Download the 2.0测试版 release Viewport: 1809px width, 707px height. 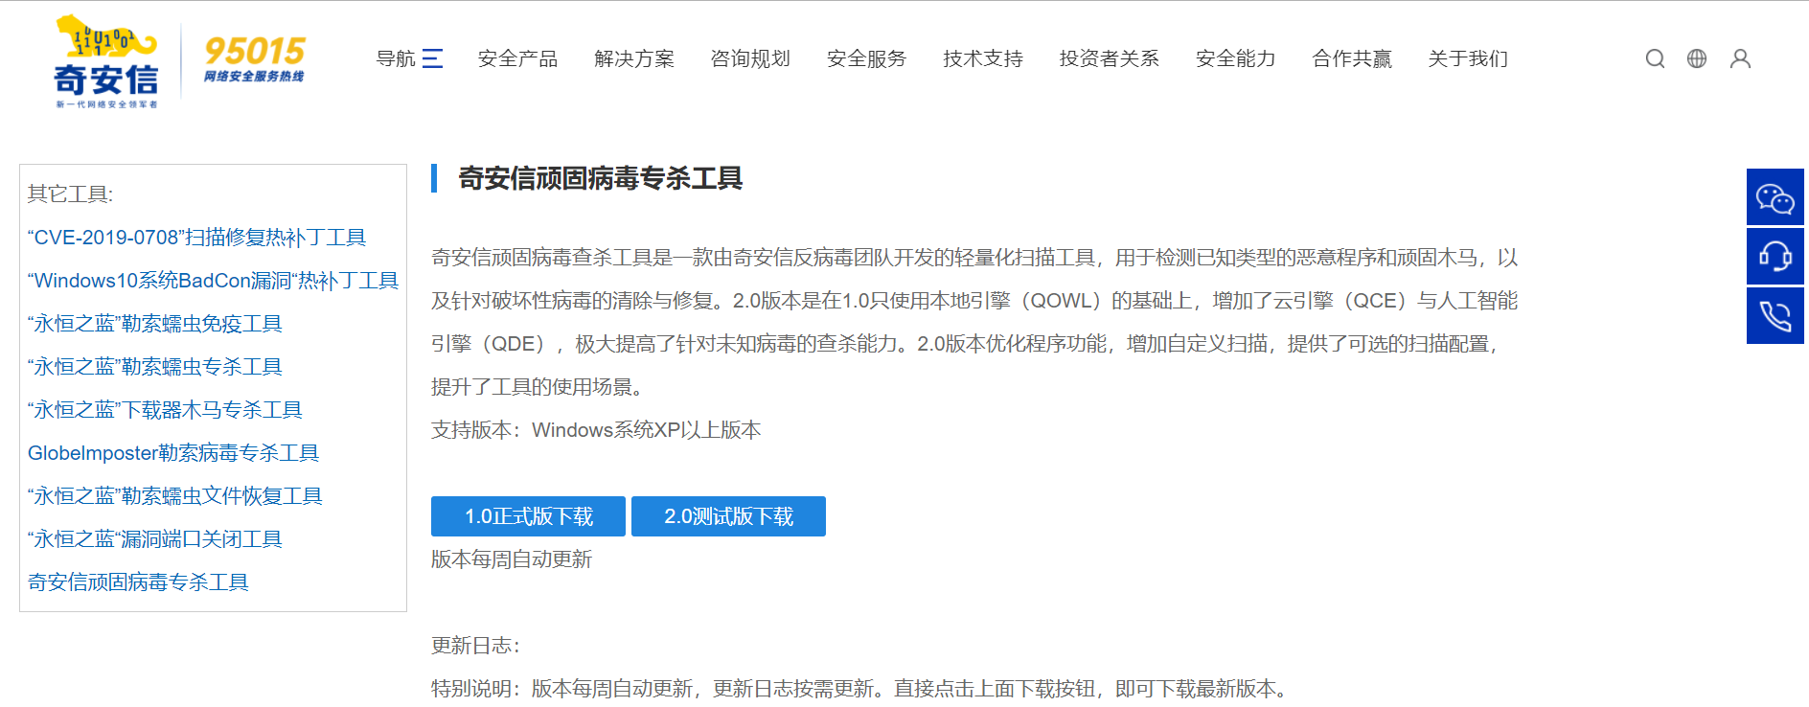click(728, 516)
